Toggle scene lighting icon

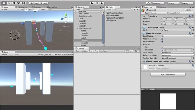tap(26, 9)
